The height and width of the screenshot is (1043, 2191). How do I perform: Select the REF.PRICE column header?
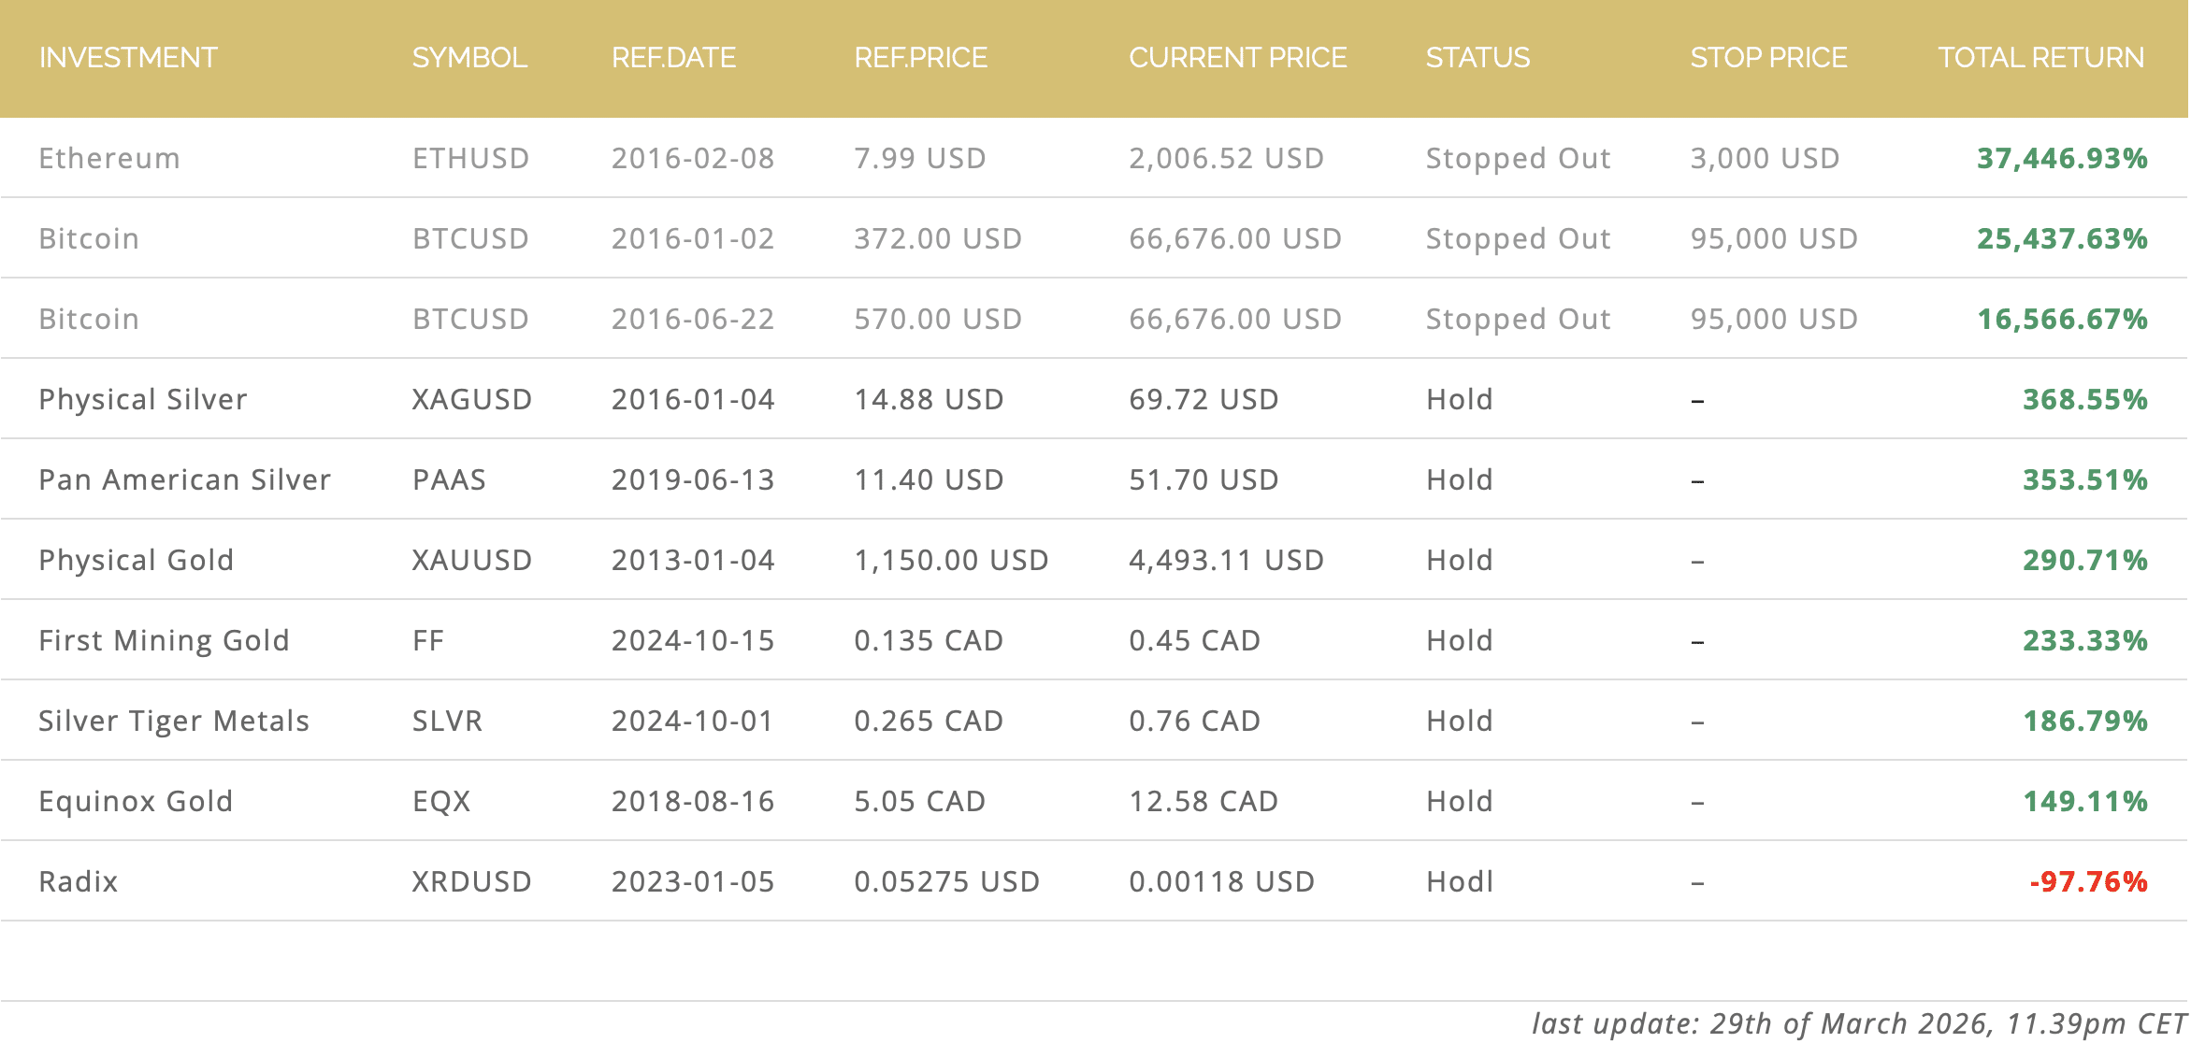[920, 58]
